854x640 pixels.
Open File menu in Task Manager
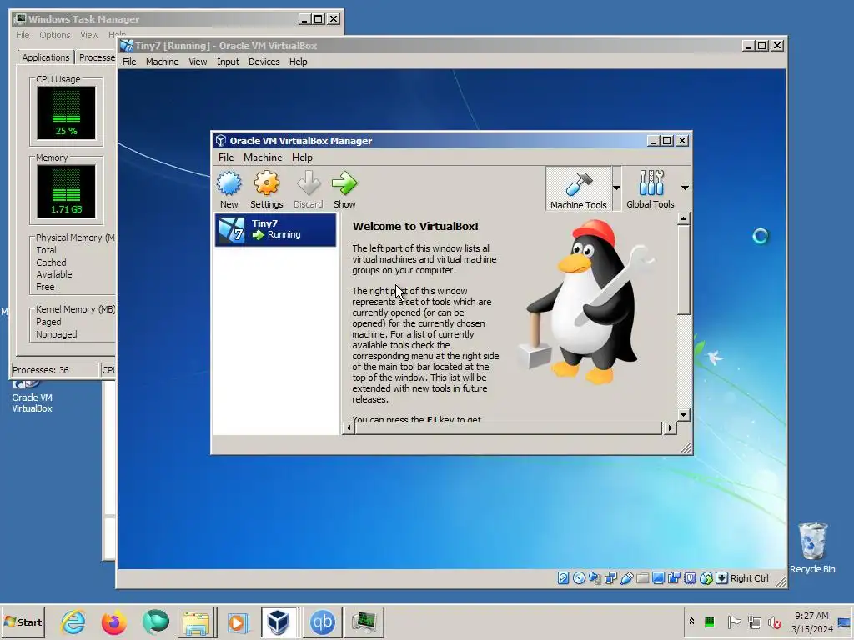tap(23, 35)
